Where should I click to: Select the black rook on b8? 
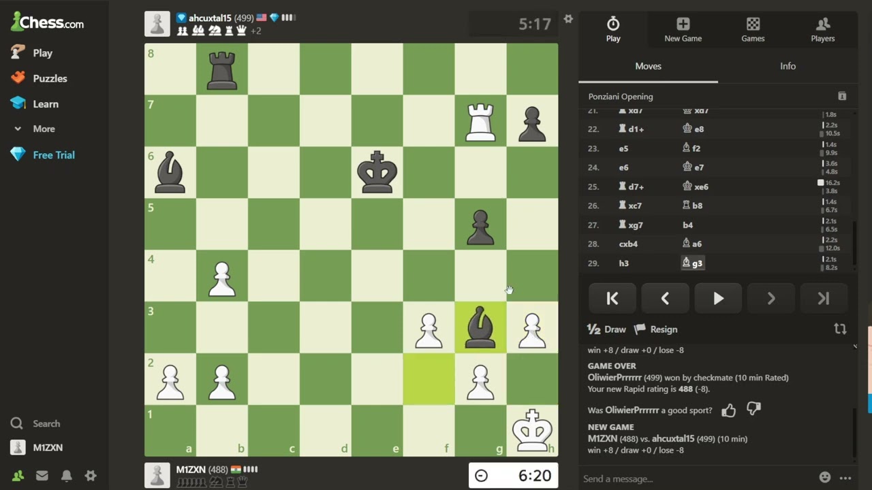pos(221,69)
